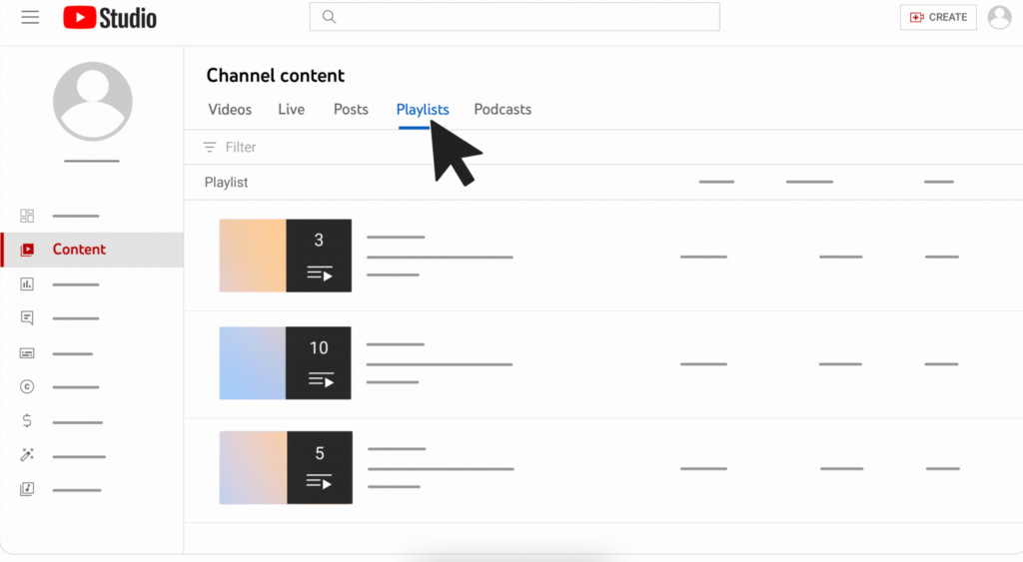The image size is (1023, 562).
Task: Click the account avatar in the top right
Action: click(x=999, y=17)
